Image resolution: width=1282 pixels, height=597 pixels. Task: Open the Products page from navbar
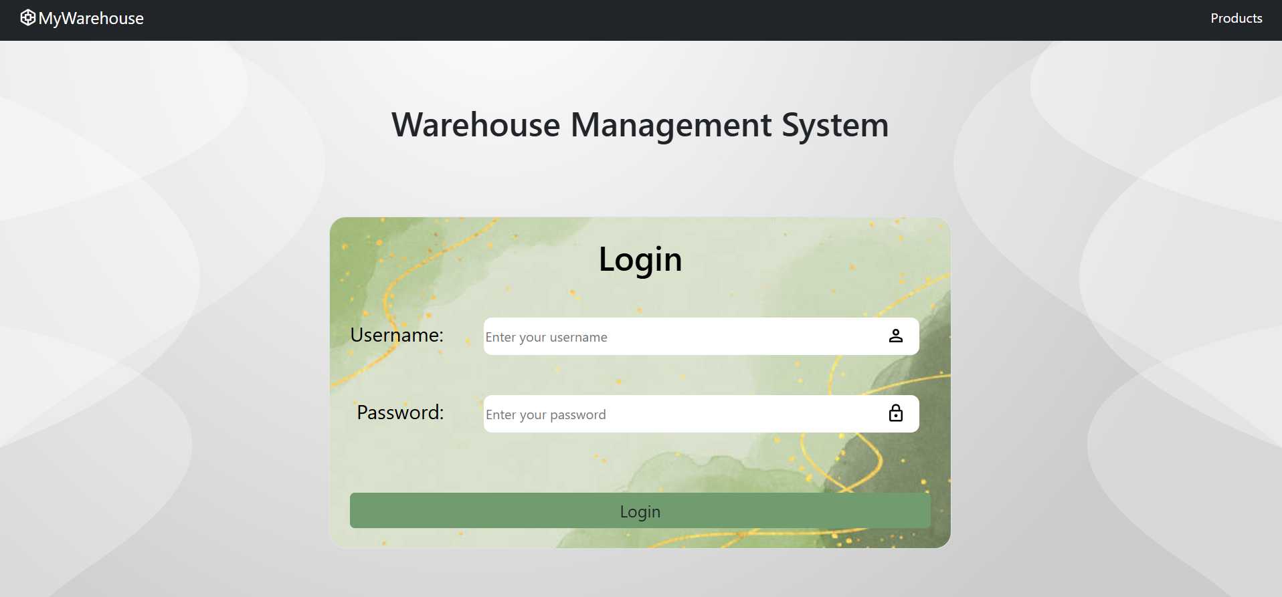[1236, 19]
